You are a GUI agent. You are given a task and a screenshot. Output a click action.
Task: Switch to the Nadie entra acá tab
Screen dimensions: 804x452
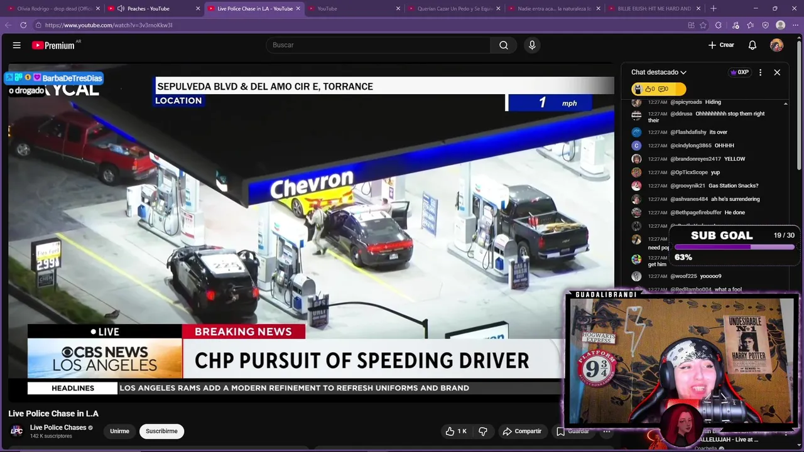click(554, 9)
